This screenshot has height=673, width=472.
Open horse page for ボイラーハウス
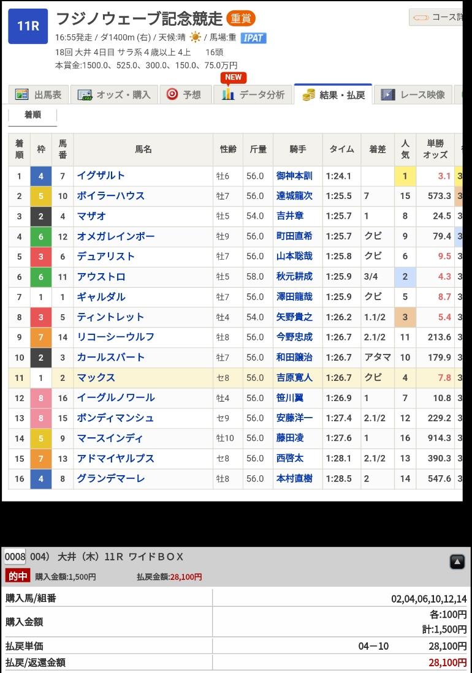(x=111, y=196)
